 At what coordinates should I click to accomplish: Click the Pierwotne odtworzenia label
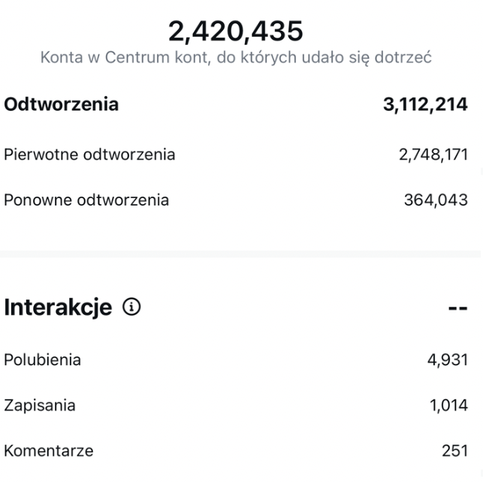89,154
